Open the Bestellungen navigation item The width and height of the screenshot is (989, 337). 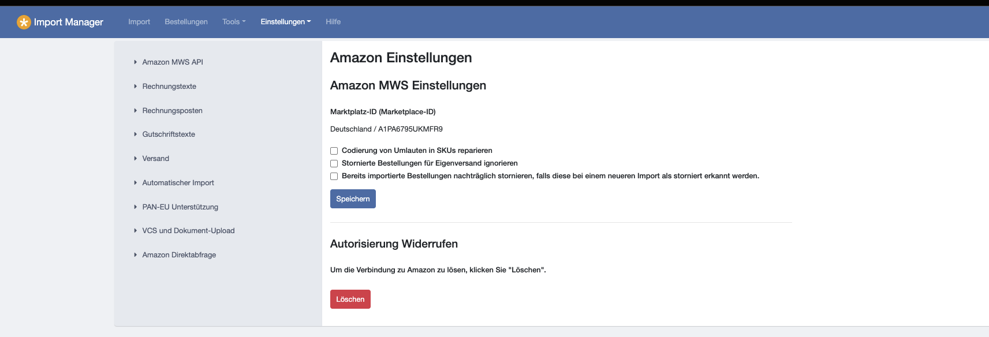tap(186, 22)
